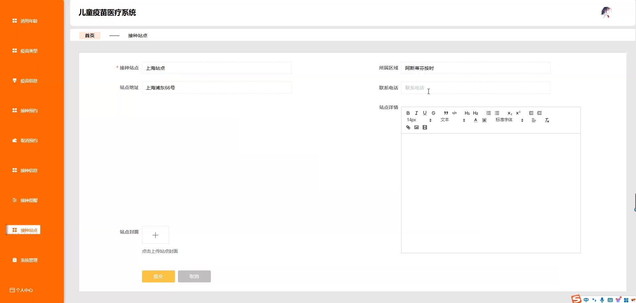Open the IME skin shirt icon
This screenshot has height=303, width=636.
point(618,300)
